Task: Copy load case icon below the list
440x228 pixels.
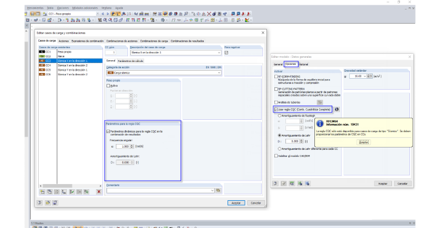Action: (x=49, y=192)
